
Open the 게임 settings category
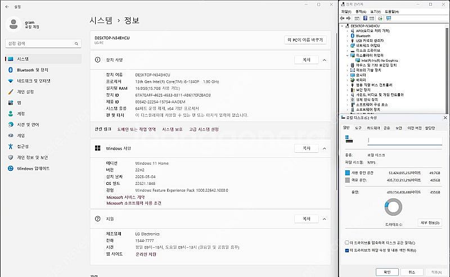point(43,135)
